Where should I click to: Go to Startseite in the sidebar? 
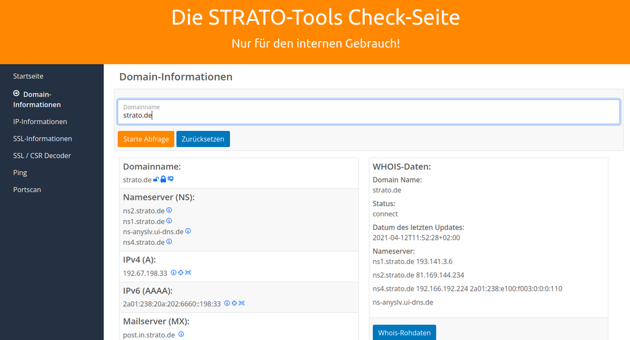(28, 76)
